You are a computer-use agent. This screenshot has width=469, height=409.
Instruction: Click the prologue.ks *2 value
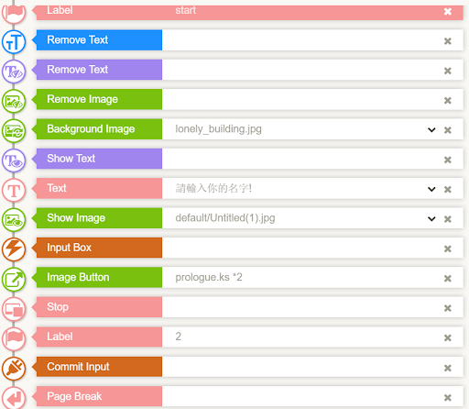point(209,277)
